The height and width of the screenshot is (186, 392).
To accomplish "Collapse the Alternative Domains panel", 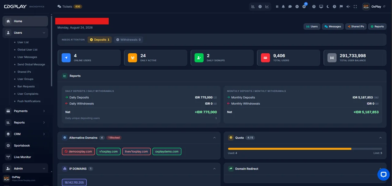I will click(x=214, y=138).
